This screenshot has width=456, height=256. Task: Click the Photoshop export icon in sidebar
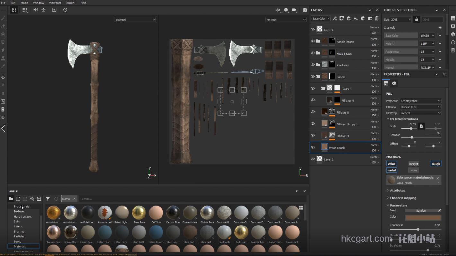pos(3,102)
